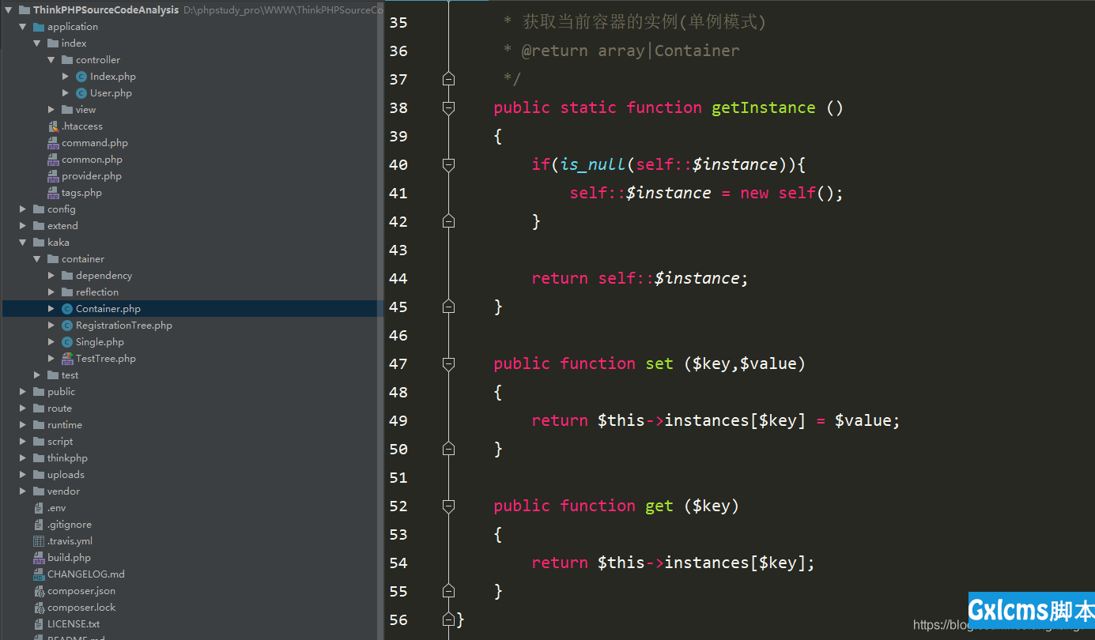Expand the reflection folder arrow
Screen dimensions: 1095x640
coord(51,292)
